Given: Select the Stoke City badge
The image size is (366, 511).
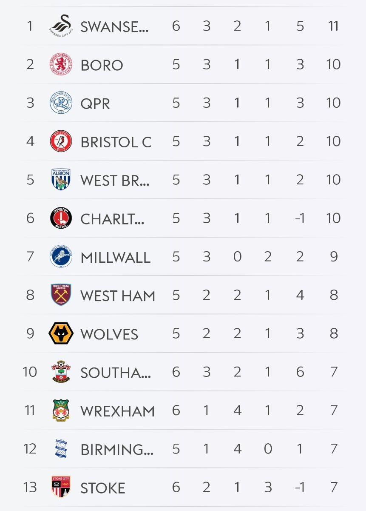Looking at the screenshot, I should tap(61, 487).
